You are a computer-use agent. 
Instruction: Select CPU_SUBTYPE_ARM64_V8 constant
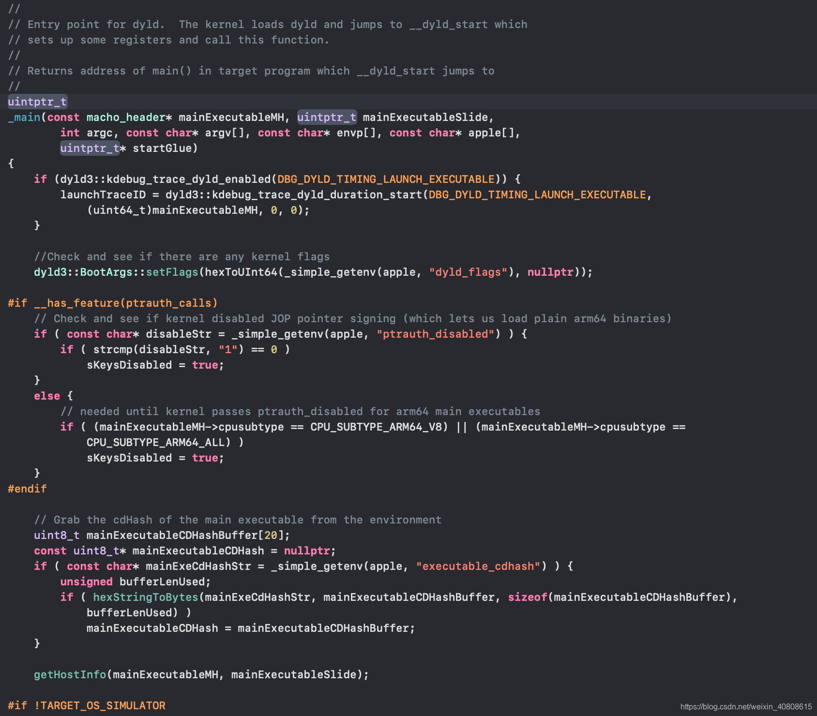pos(376,427)
